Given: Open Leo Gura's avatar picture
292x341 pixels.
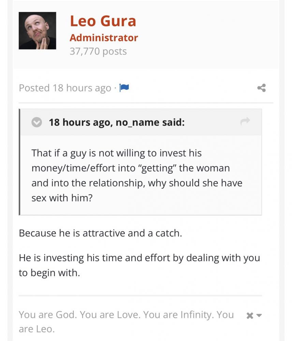Looking at the screenshot, I should click(38, 31).
